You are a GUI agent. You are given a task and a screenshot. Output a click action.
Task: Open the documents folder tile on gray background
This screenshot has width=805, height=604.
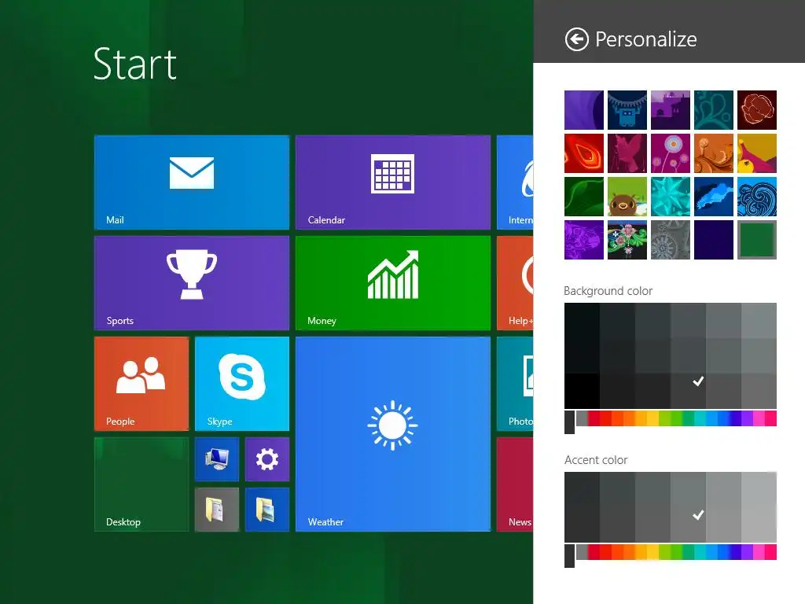[217, 510]
